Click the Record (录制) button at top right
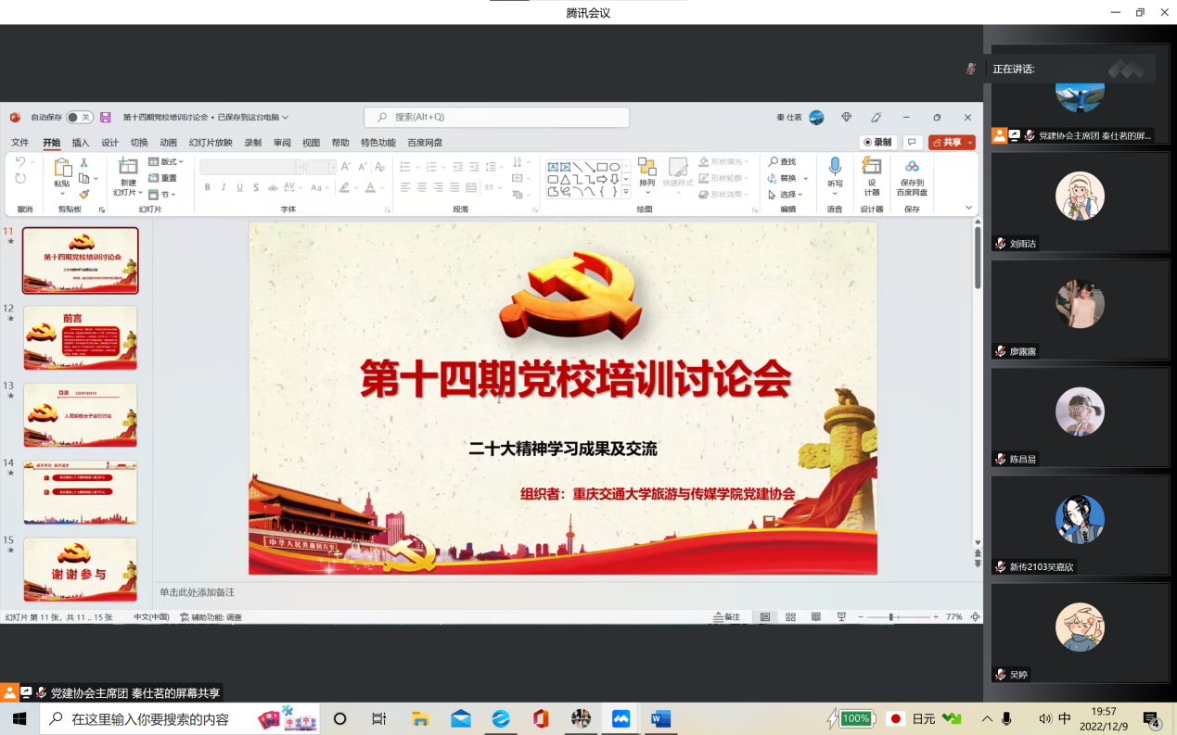1177x735 pixels. (876, 143)
